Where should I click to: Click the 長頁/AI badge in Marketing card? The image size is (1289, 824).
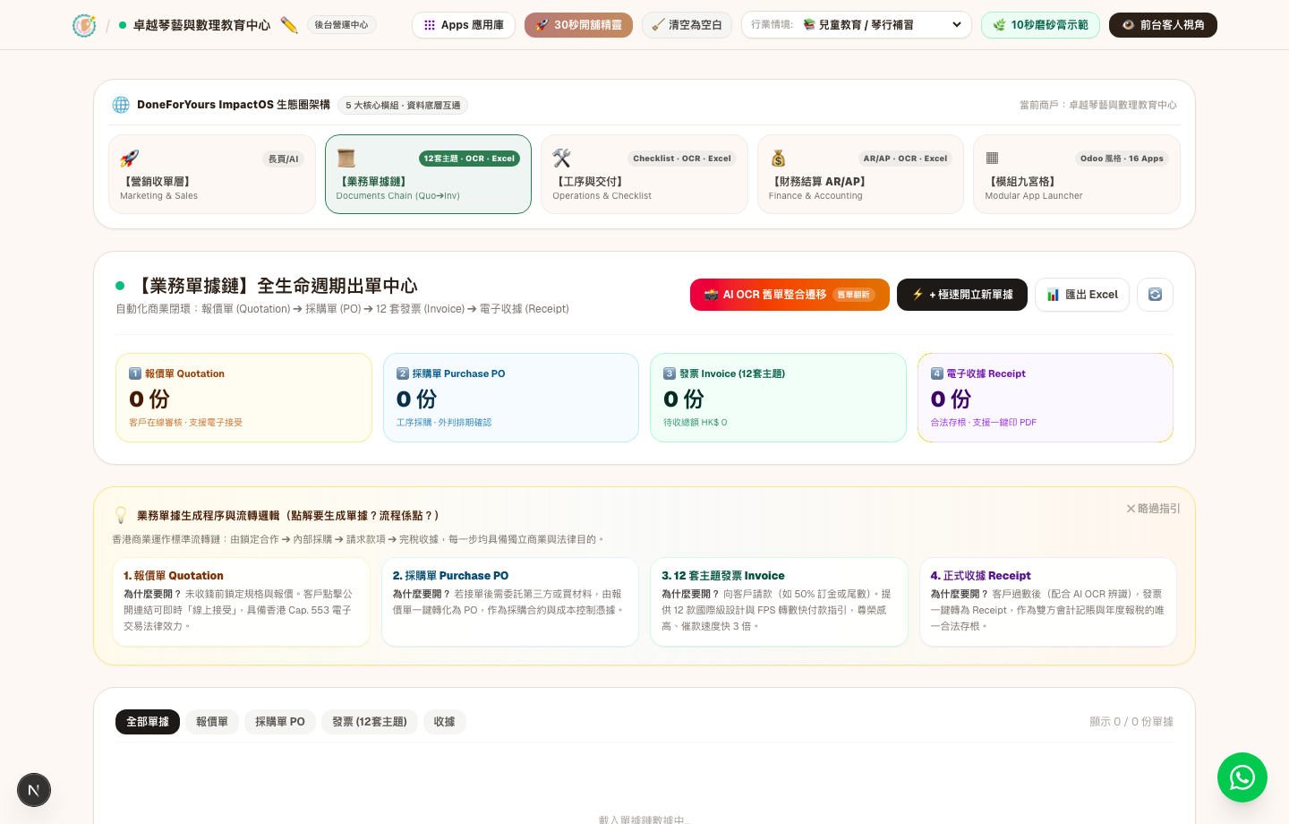pos(284,159)
